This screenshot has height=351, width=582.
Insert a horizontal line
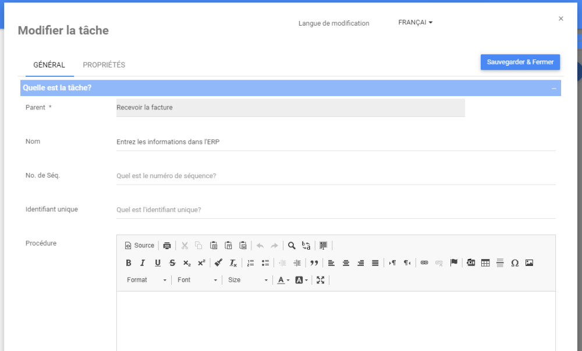[x=501, y=263]
